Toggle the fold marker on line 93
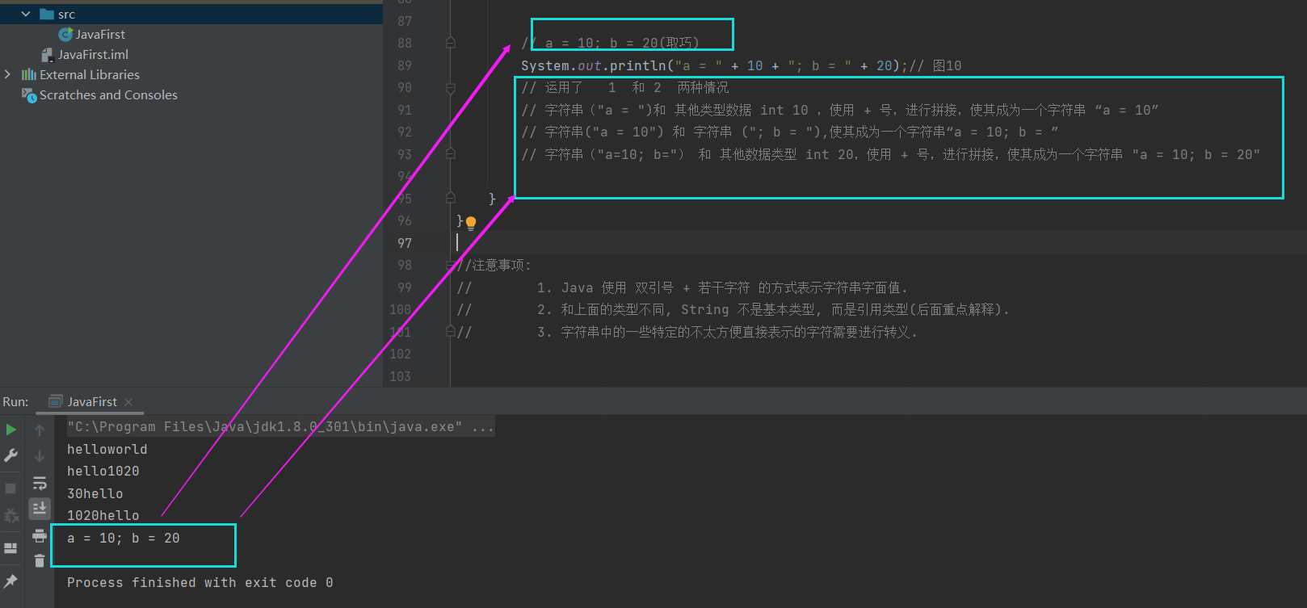 click(451, 153)
